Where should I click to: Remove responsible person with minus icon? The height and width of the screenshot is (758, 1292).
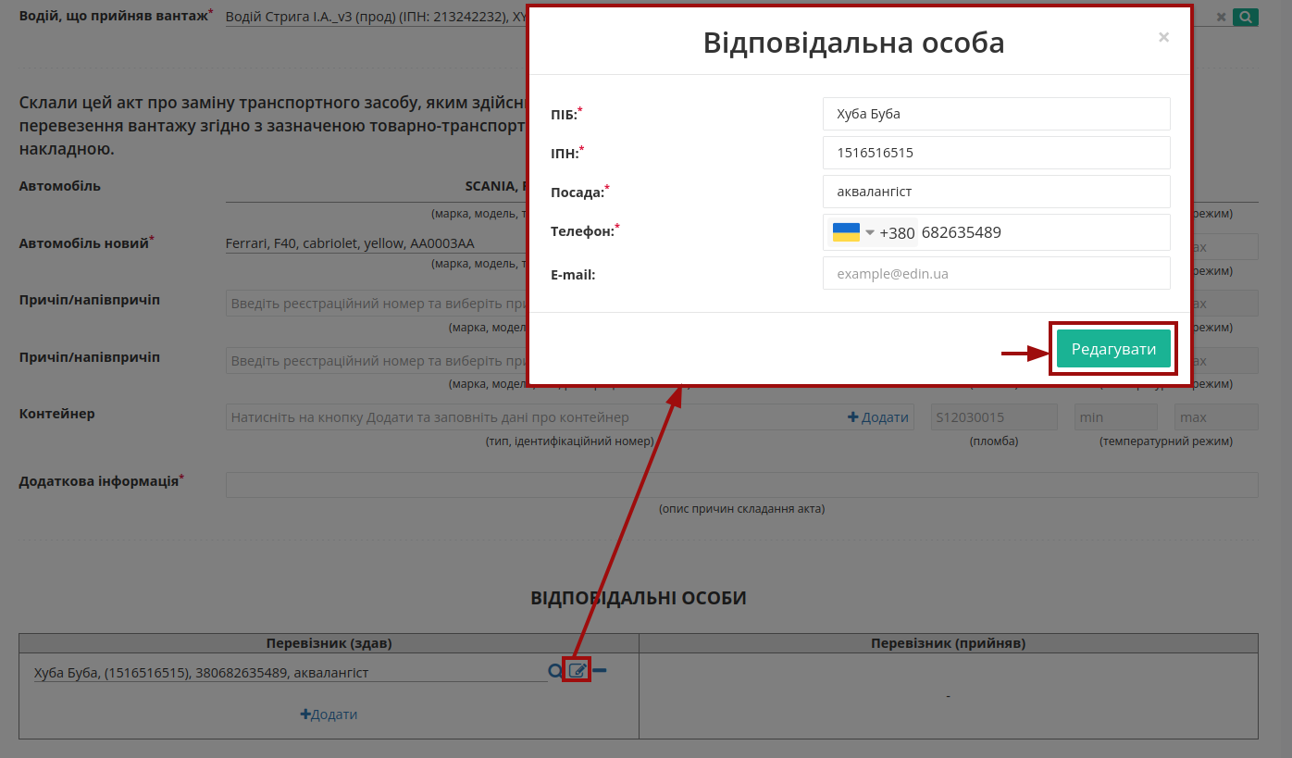click(x=600, y=670)
